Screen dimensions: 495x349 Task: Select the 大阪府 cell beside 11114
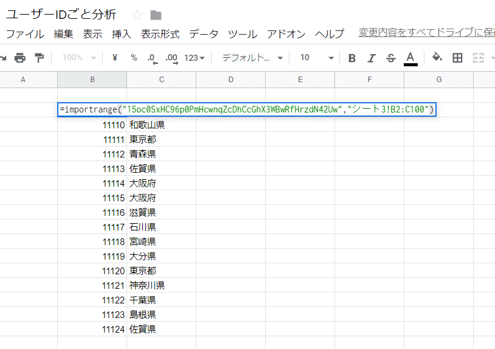tap(161, 184)
